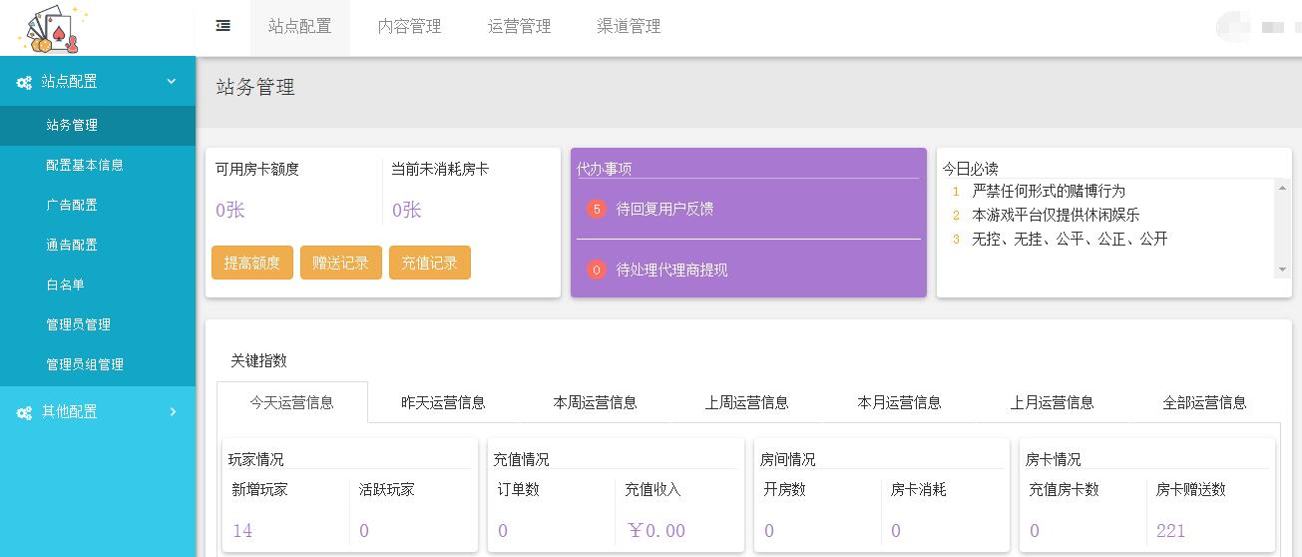This screenshot has width=1302, height=557.
Task: Expand the 其他配置 sidebar section arrow
Action: [173, 411]
